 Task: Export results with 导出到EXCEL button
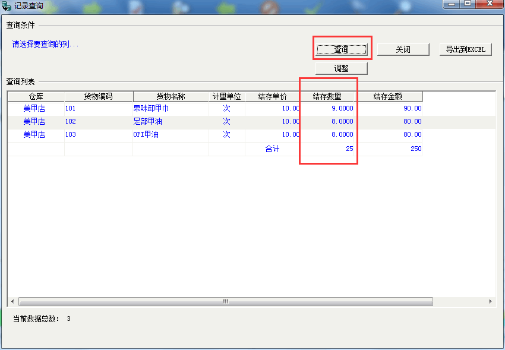point(465,49)
